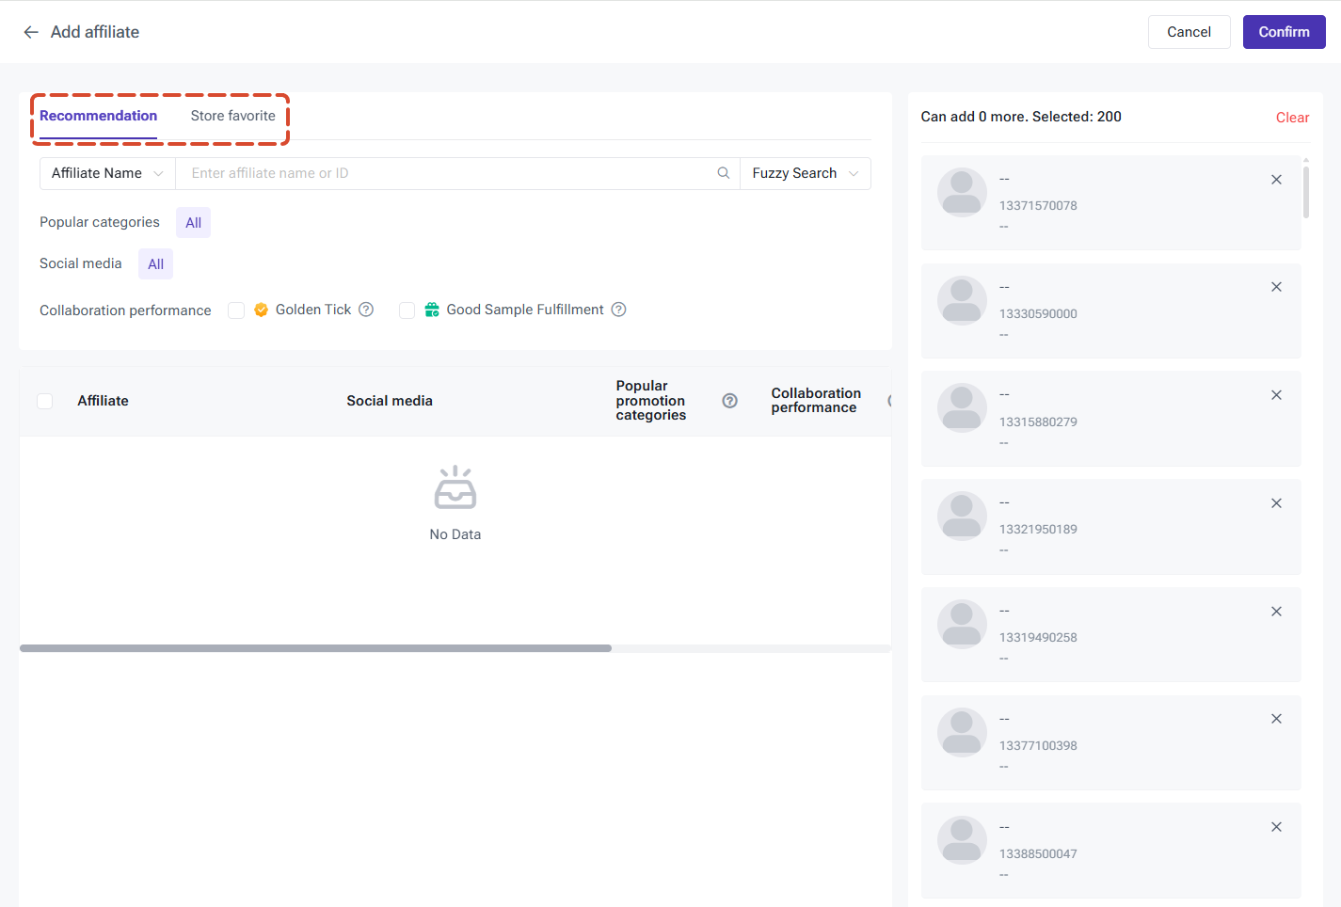Image resolution: width=1341 pixels, height=907 pixels.
Task: Open Golden Tick help tooltip icon
Action: pos(366,310)
